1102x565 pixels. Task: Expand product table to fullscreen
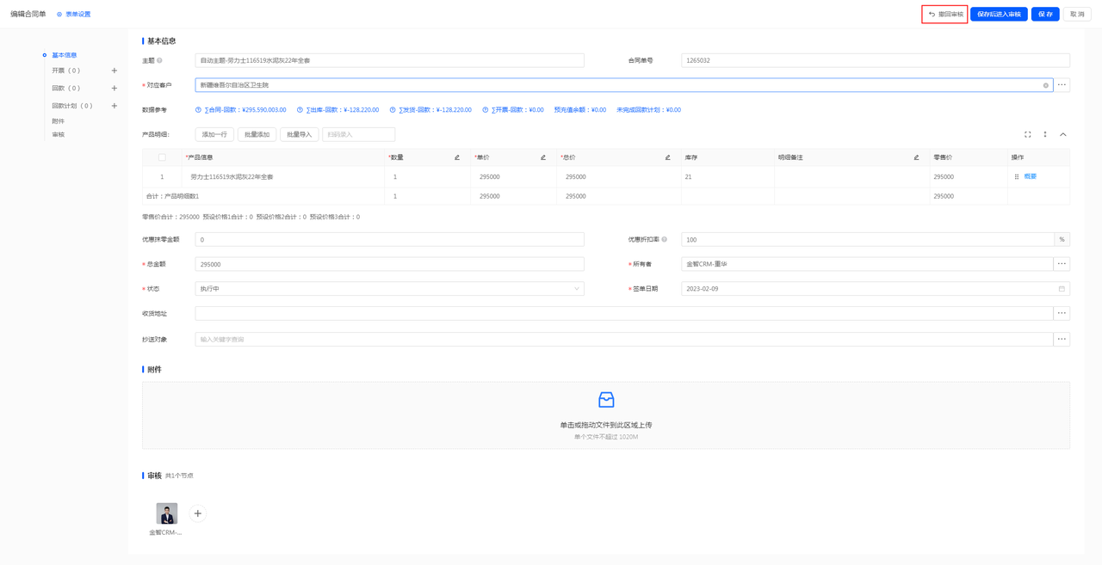[1027, 134]
